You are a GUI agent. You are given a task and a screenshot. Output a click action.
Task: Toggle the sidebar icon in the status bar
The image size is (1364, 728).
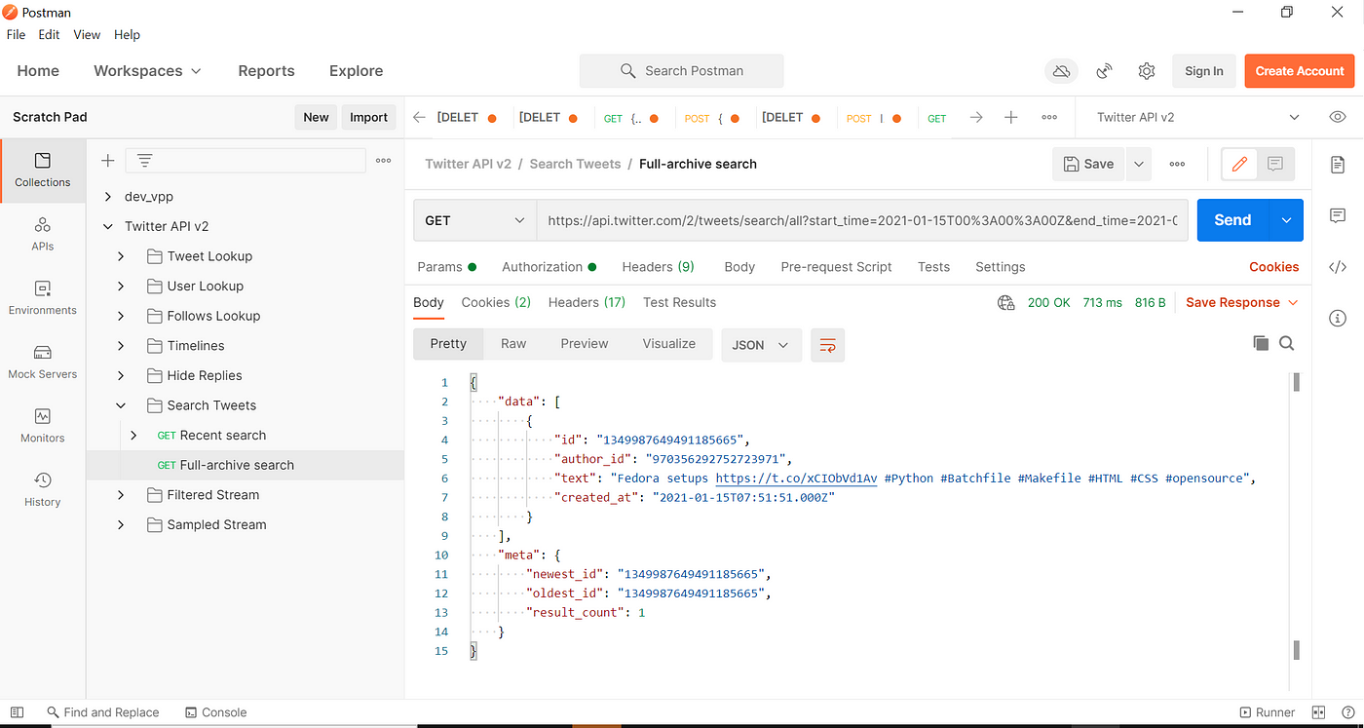tap(17, 712)
